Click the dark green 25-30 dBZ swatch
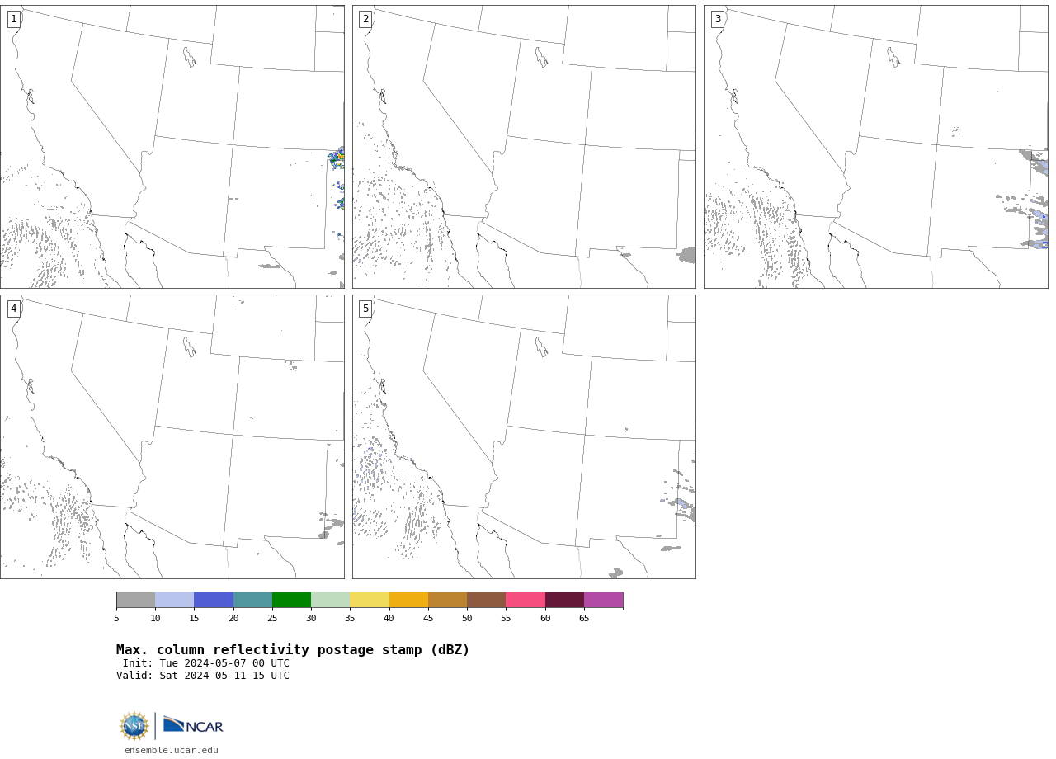The width and height of the screenshot is (1056, 759). (x=291, y=600)
